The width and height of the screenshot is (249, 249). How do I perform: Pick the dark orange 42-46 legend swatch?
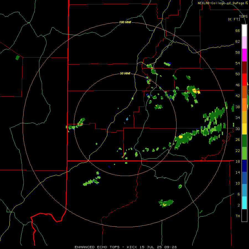pyautogui.click(x=244, y=92)
